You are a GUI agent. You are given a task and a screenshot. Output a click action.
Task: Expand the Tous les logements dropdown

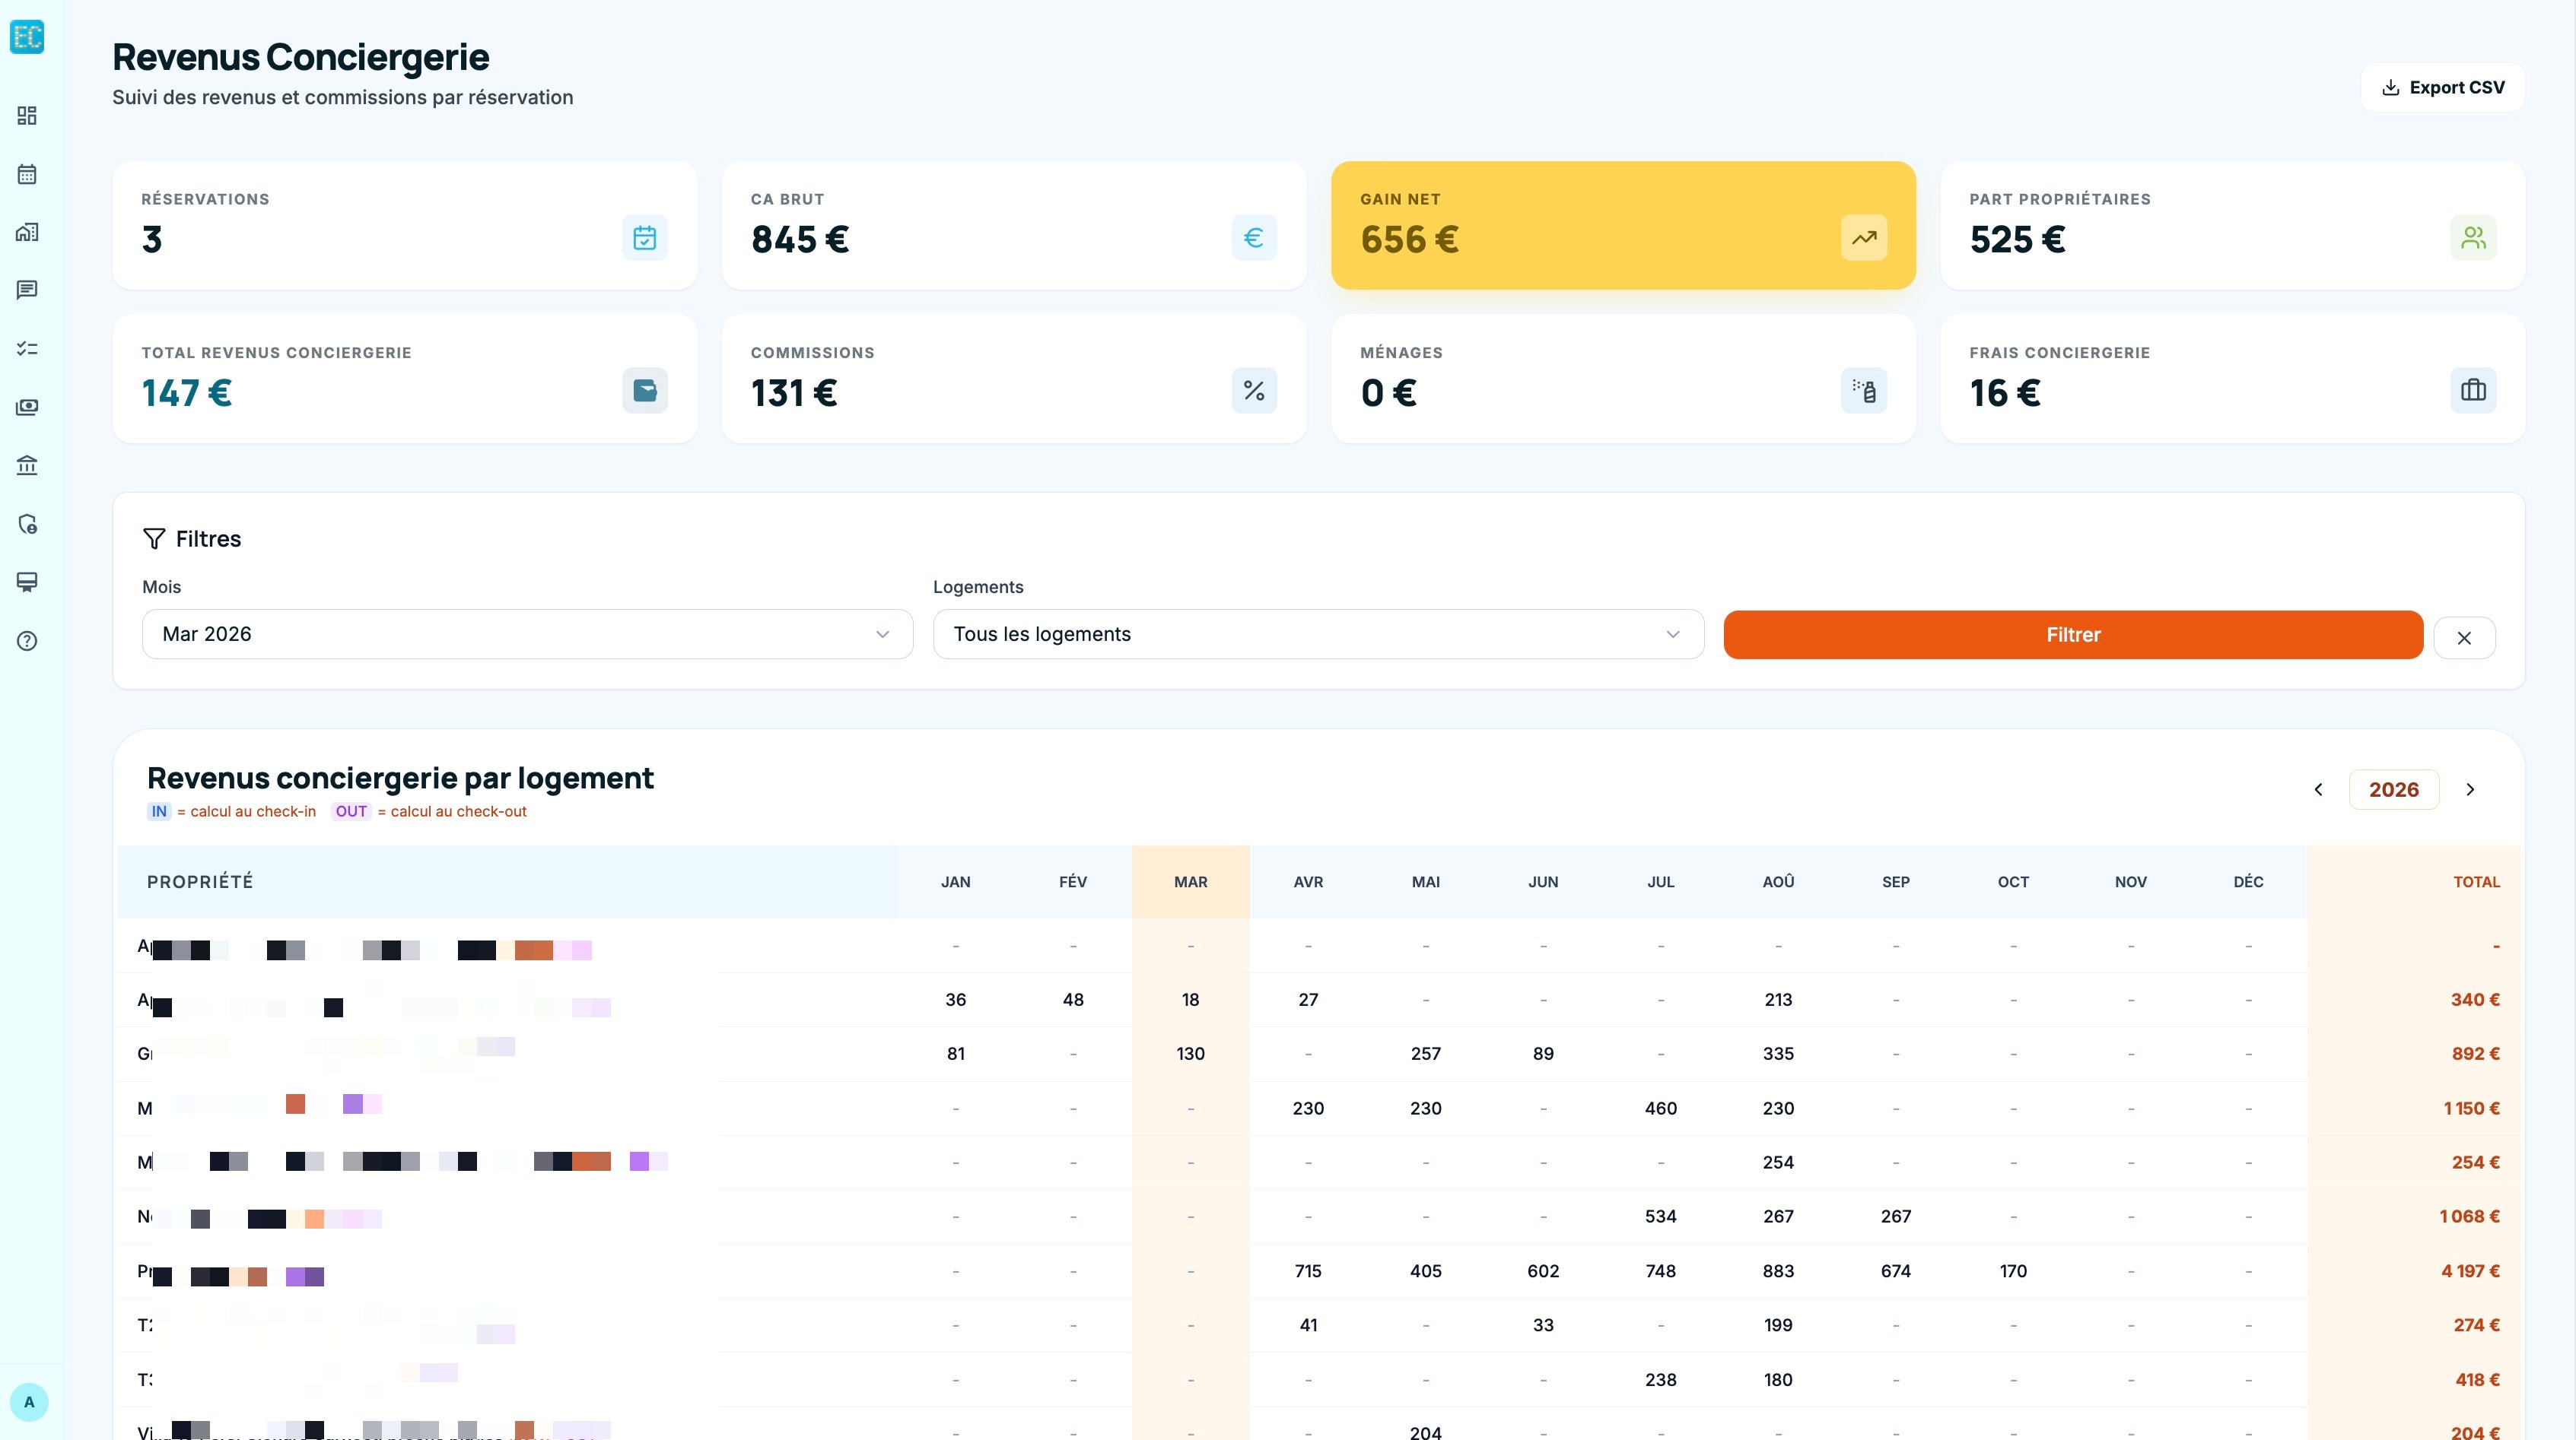pyautogui.click(x=1317, y=635)
